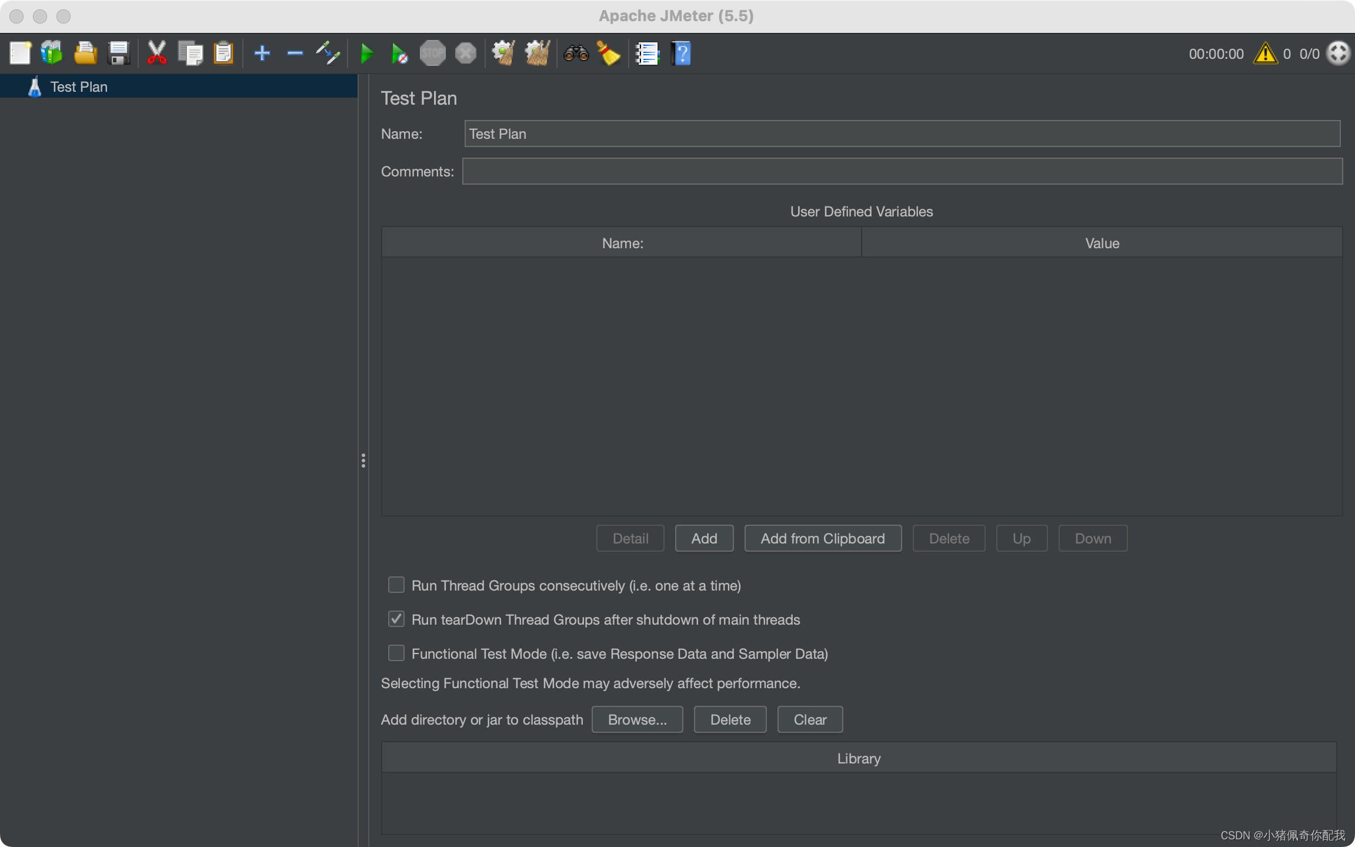Screen dimensions: 1355x847
Task: Click the Start no pauses icon
Action: (400, 54)
